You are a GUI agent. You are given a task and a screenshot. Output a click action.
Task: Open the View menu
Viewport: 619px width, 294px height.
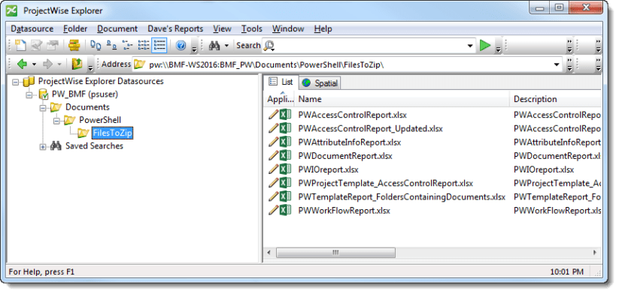[223, 28]
